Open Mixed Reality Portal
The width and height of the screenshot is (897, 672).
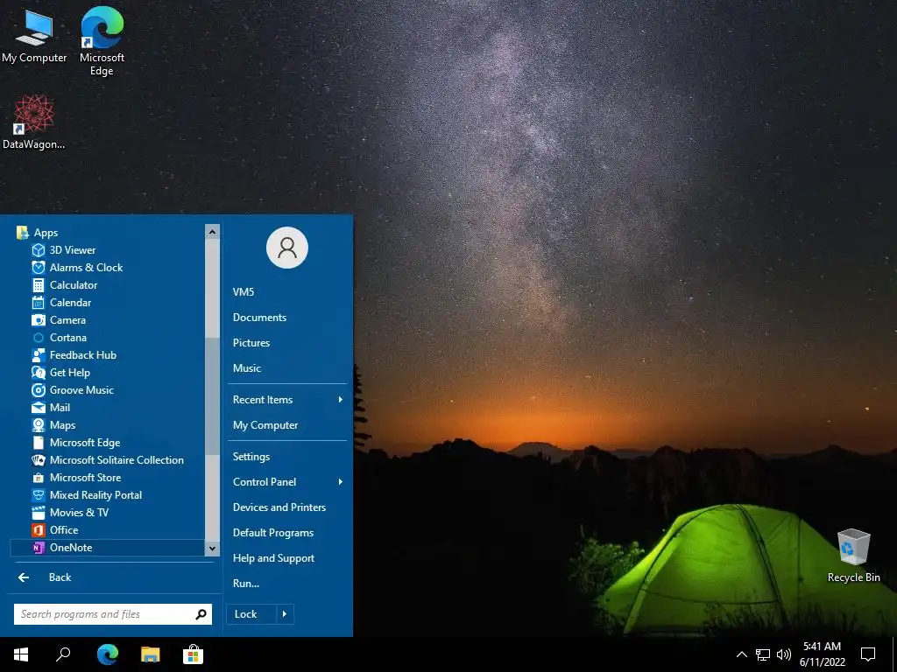point(108,495)
